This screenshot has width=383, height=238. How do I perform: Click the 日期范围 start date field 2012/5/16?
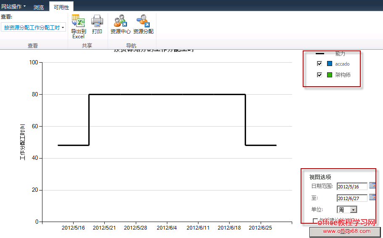(352, 186)
